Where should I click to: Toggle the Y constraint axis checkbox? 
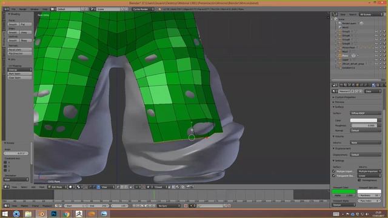click(5, 167)
